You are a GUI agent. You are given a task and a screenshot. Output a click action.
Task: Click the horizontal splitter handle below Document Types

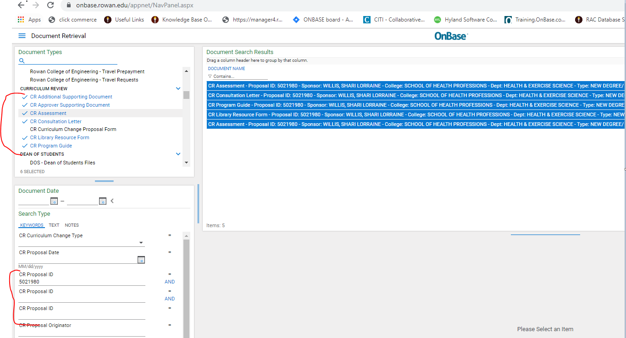click(104, 181)
